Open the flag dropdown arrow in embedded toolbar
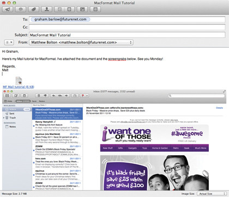Screen dimensions: 229x197 [87, 96]
